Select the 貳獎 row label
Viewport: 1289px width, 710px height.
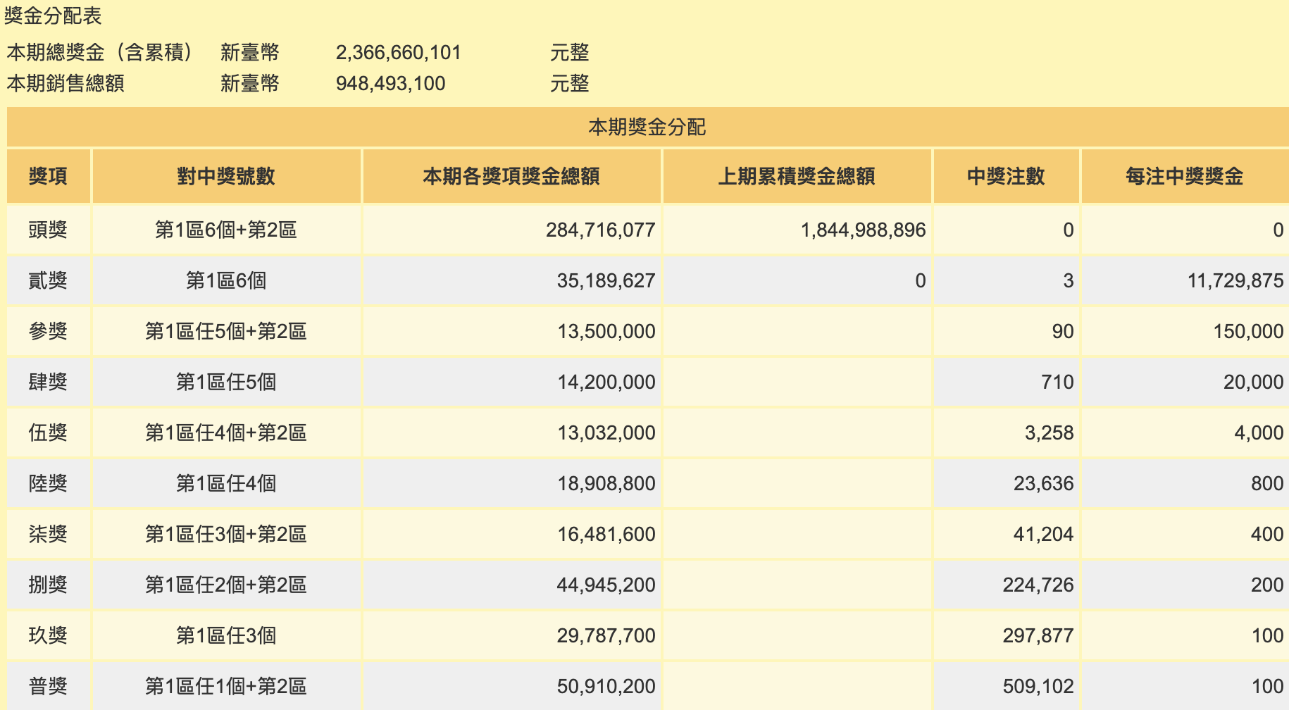(x=48, y=280)
